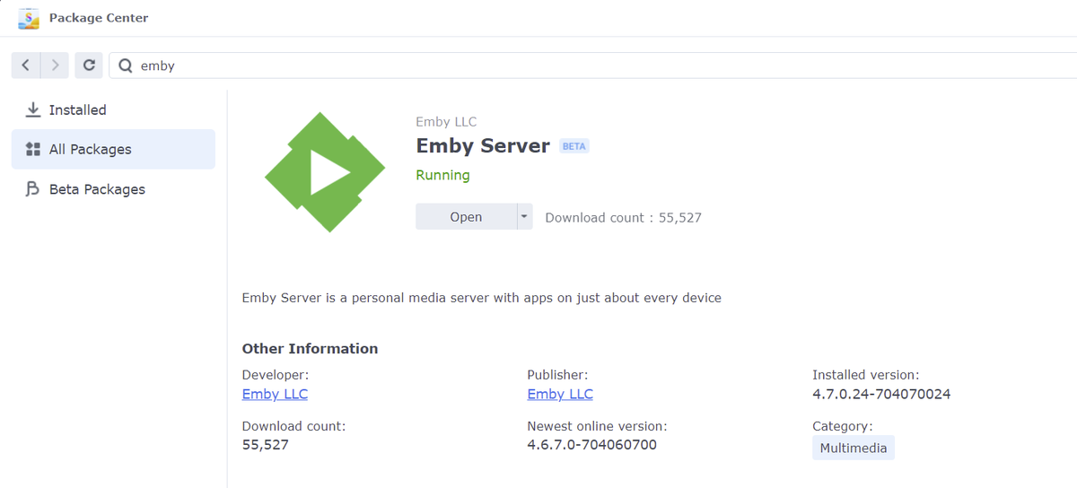Follow the Publisher Emby LLC link

click(x=560, y=394)
